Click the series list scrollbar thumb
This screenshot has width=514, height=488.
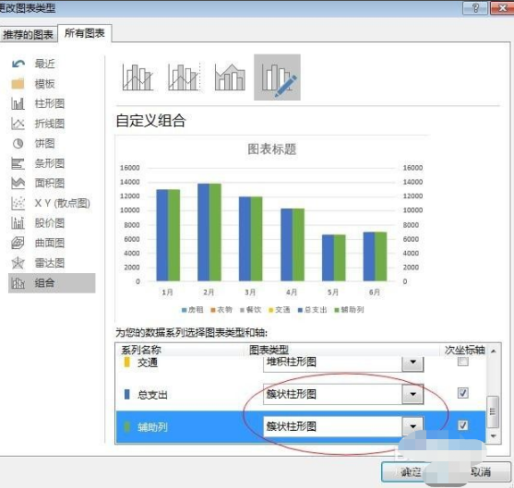click(x=493, y=411)
